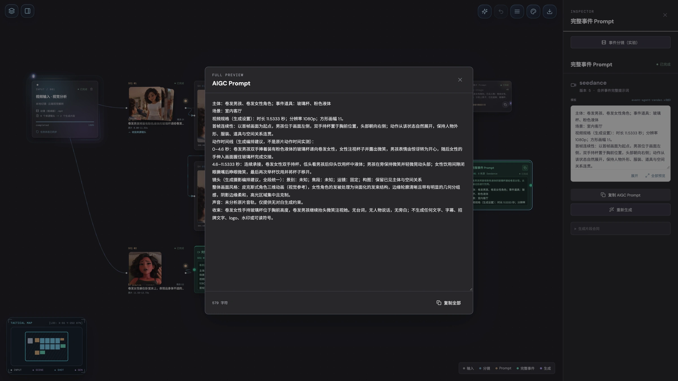Viewport: 678px width, 381px height.
Task: Click the film strip icon in 事件分镜 button
Action: click(604, 42)
